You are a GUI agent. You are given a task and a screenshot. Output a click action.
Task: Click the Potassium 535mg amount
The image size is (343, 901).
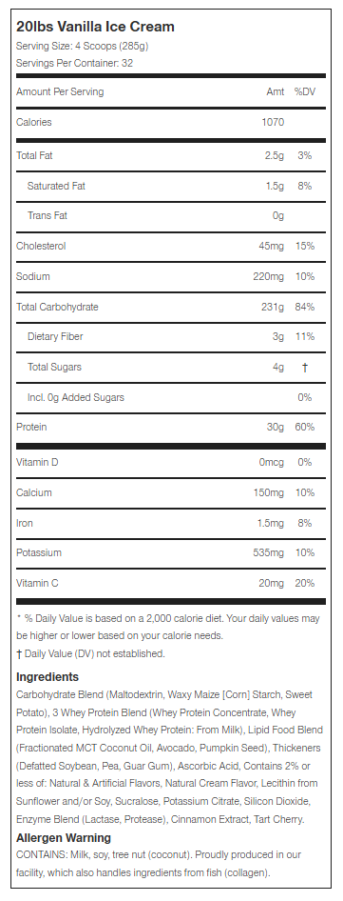[269, 552]
